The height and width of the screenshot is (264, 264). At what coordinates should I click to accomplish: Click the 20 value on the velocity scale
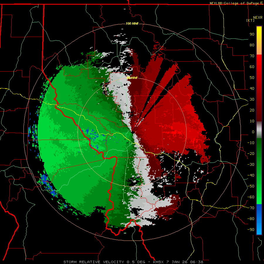(252, 110)
